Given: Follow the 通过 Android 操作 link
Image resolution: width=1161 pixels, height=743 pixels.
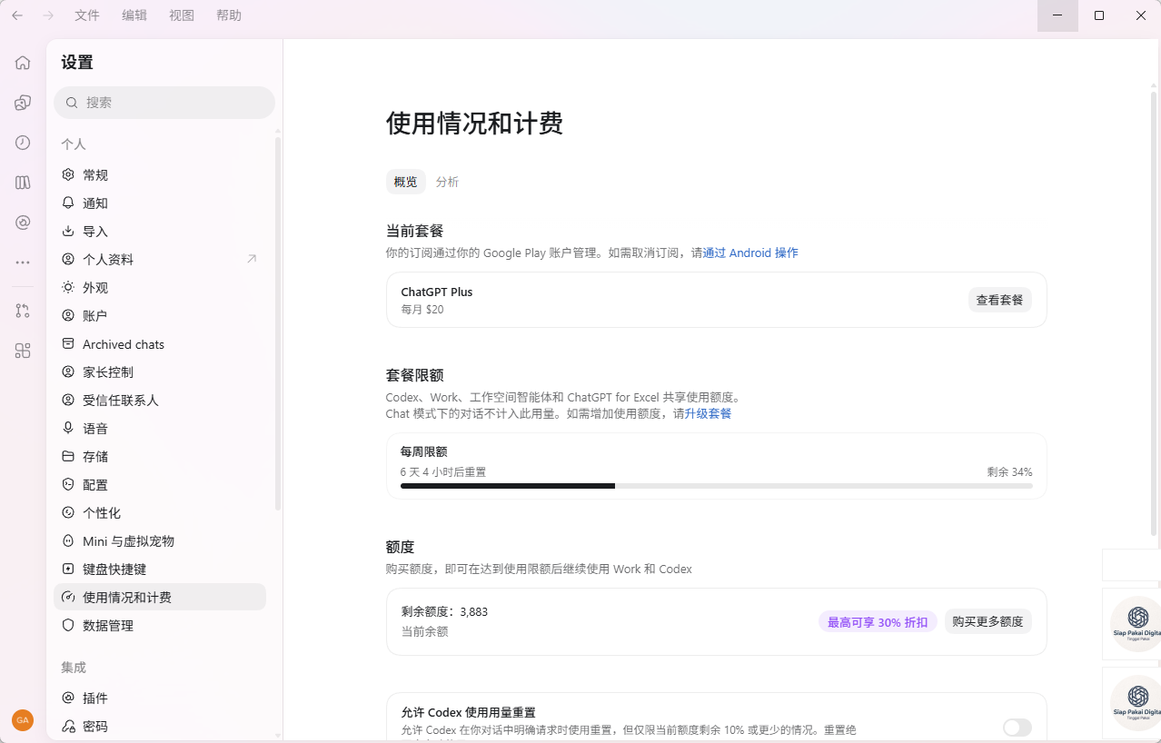Looking at the screenshot, I should pyautogui.click(x=750, y=253).
